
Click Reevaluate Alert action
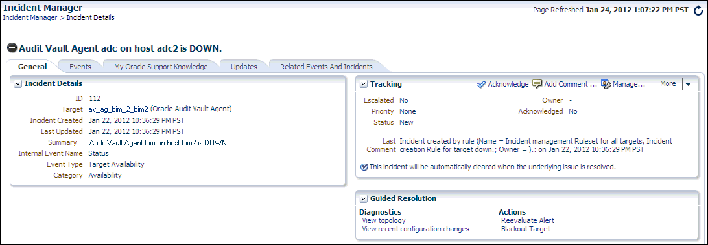click(527, 220)
